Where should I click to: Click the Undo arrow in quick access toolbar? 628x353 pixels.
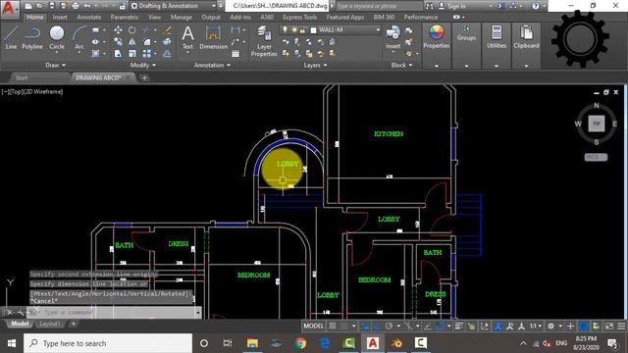87,6
